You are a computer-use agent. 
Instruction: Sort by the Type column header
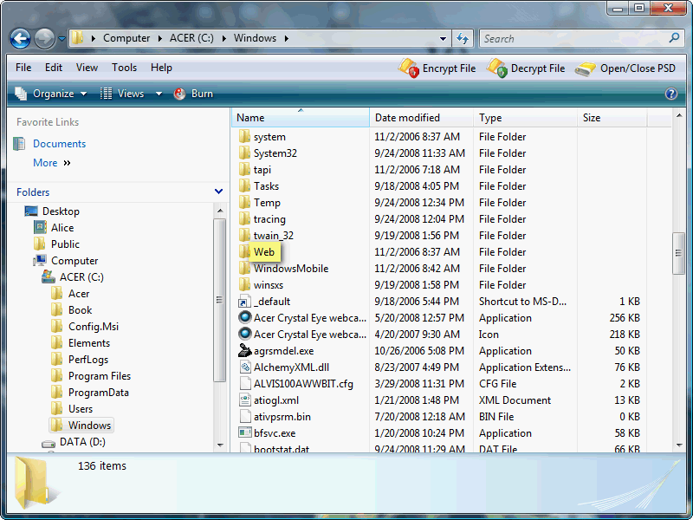525,118
